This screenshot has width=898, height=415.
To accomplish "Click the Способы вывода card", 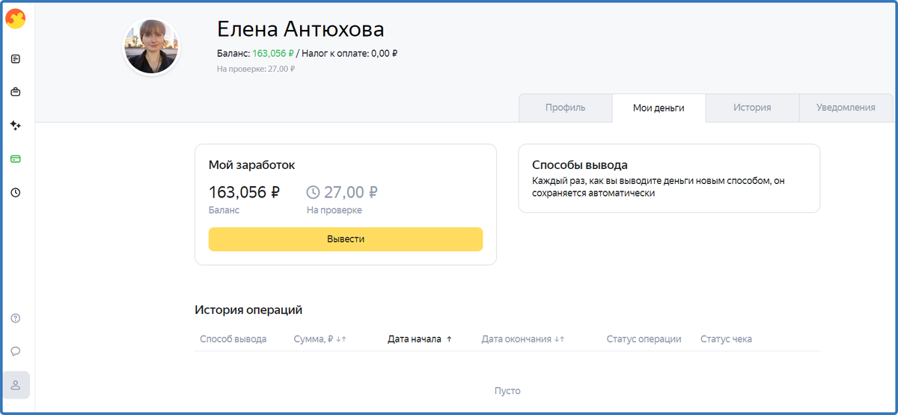I will [x=669, y=178].
